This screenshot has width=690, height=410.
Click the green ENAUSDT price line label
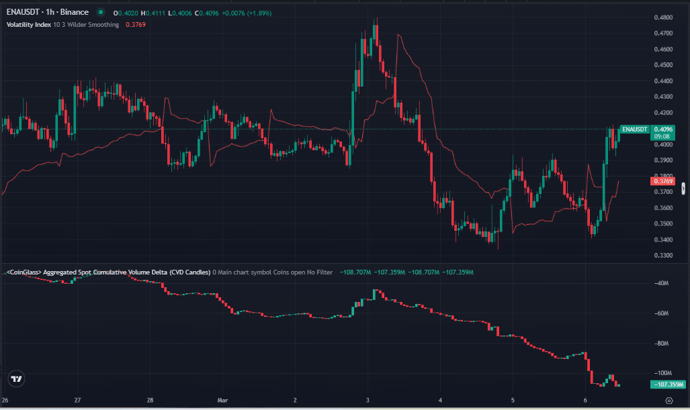(634, 129)
